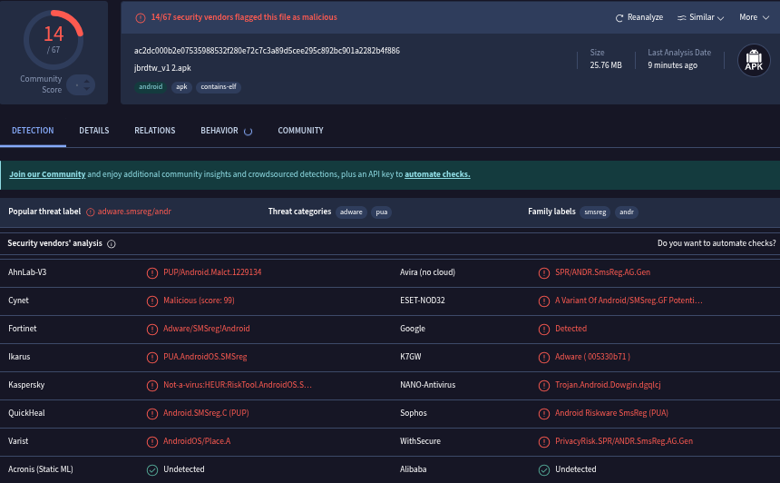This screenshot has height=483, width=780.
Task: Click the contains-elf tag
Action: click(219, 87)
